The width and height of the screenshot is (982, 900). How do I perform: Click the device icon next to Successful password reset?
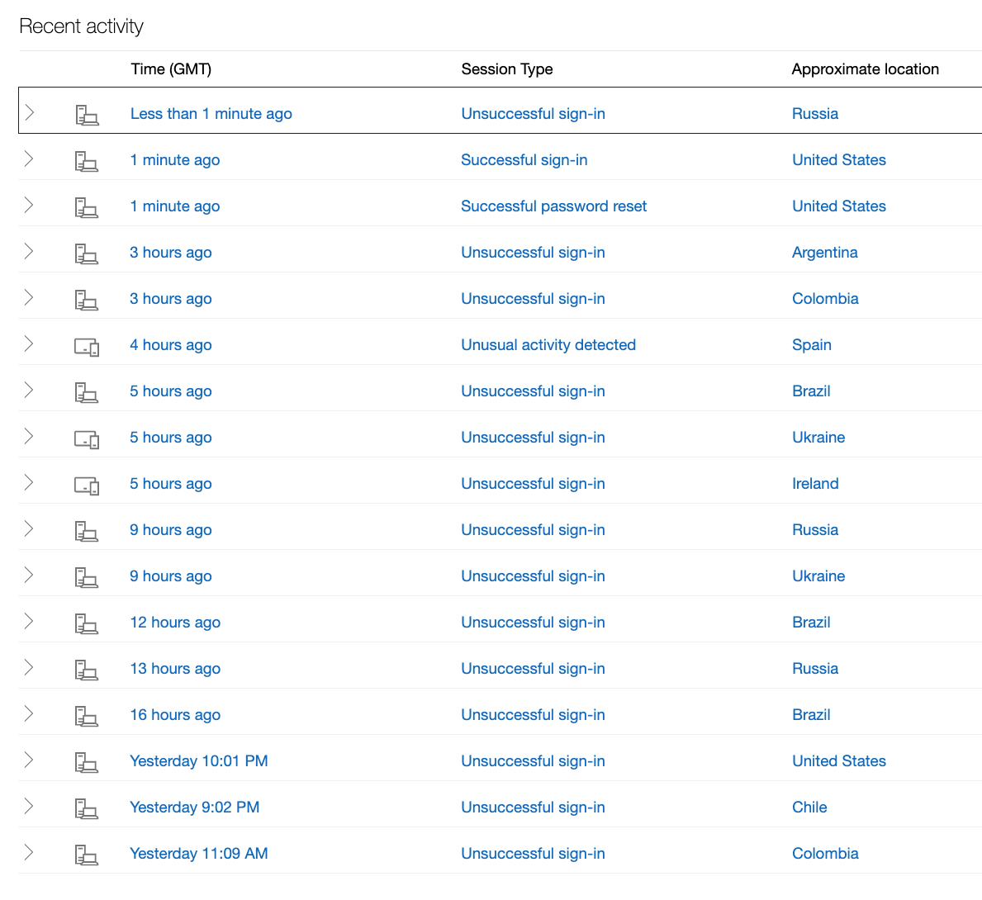87,207
